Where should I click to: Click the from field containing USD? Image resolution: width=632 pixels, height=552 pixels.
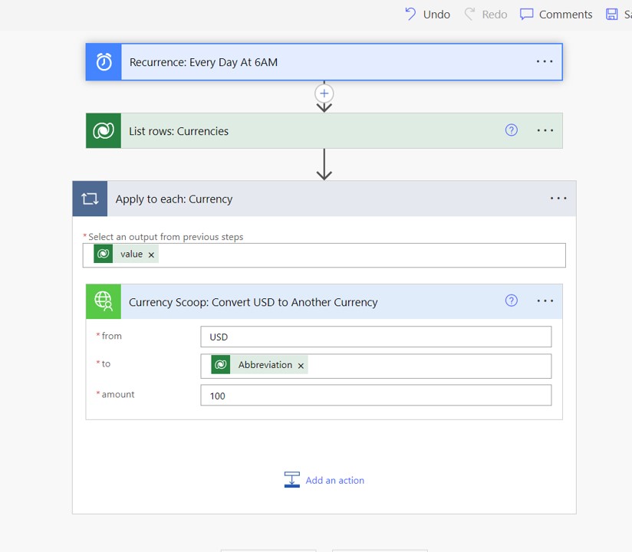pos(376,337)
